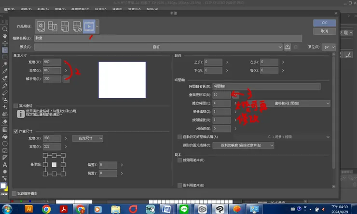
Task: Select the Correct Line tool
Action: click(4, 178)
